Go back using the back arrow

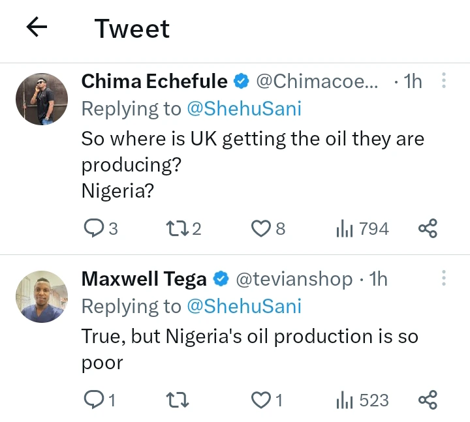click(37, 28)
